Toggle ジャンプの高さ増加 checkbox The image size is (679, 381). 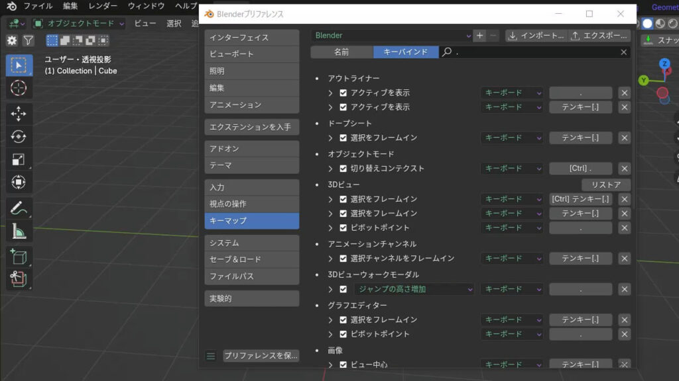click(343, 289)
